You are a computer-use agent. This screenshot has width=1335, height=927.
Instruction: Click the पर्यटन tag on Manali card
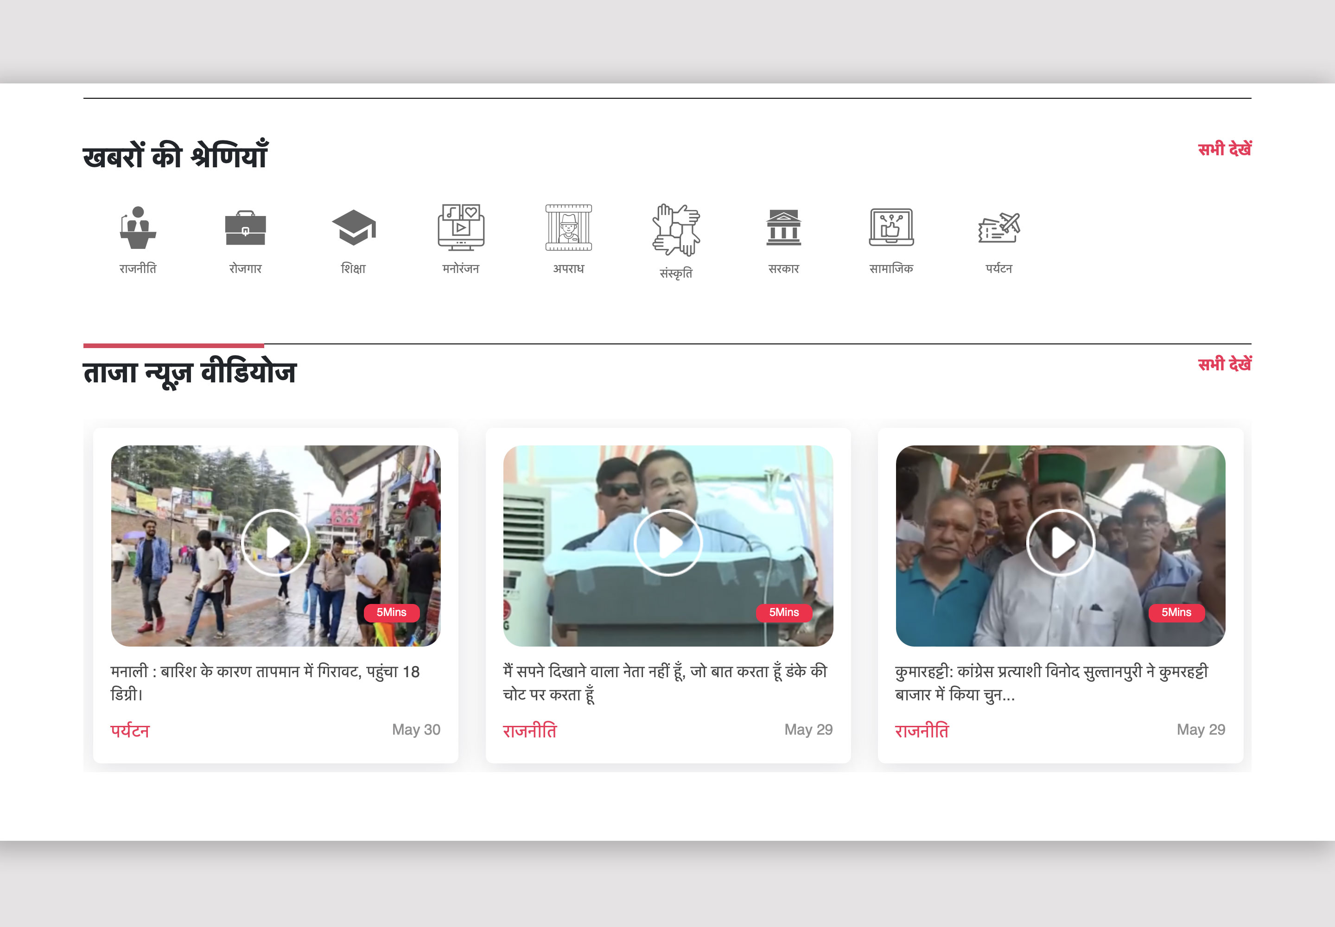pos(130,730)
